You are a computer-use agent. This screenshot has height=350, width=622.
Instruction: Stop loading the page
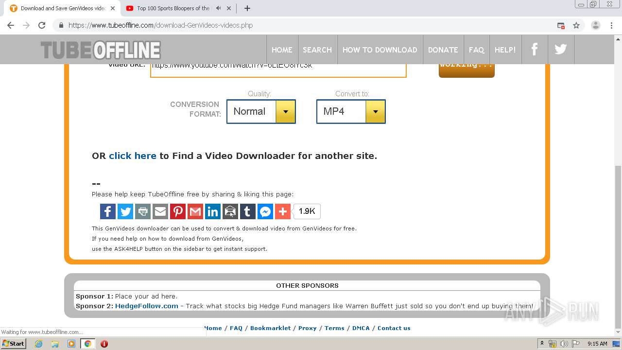42,25
